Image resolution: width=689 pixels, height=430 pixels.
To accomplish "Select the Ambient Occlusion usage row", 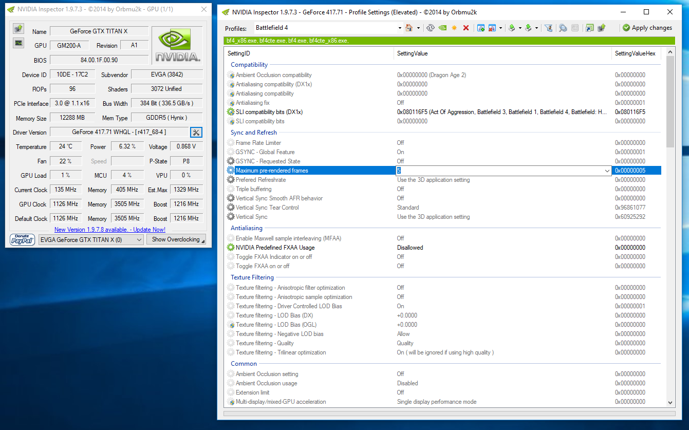I will 444,383.
